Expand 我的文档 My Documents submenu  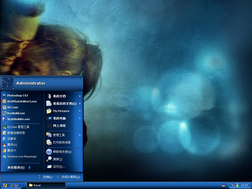(x=63, y=96)
